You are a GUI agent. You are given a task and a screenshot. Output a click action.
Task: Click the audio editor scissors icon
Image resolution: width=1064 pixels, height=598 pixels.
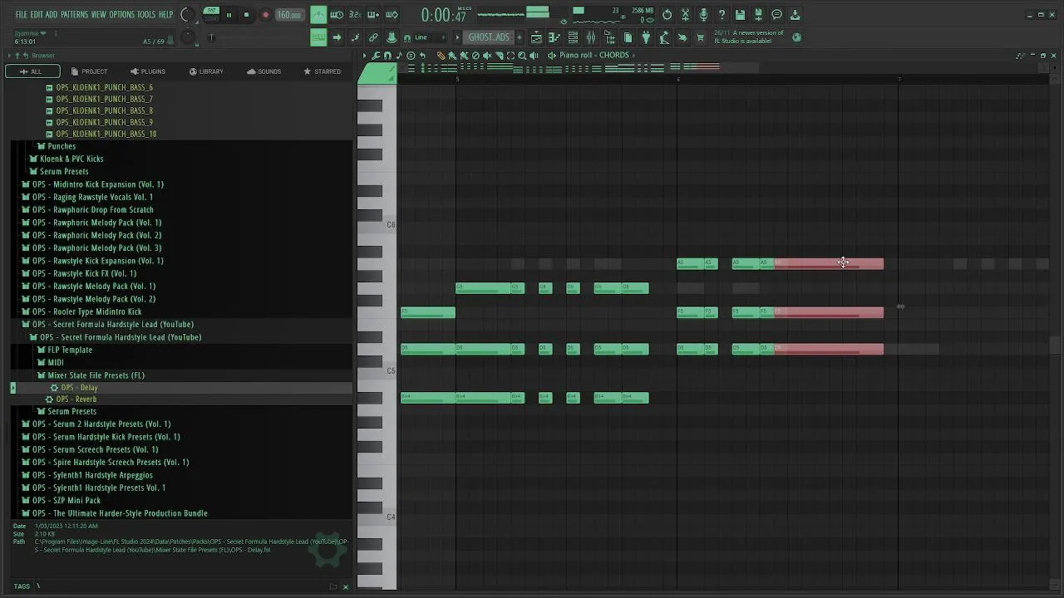685,15
